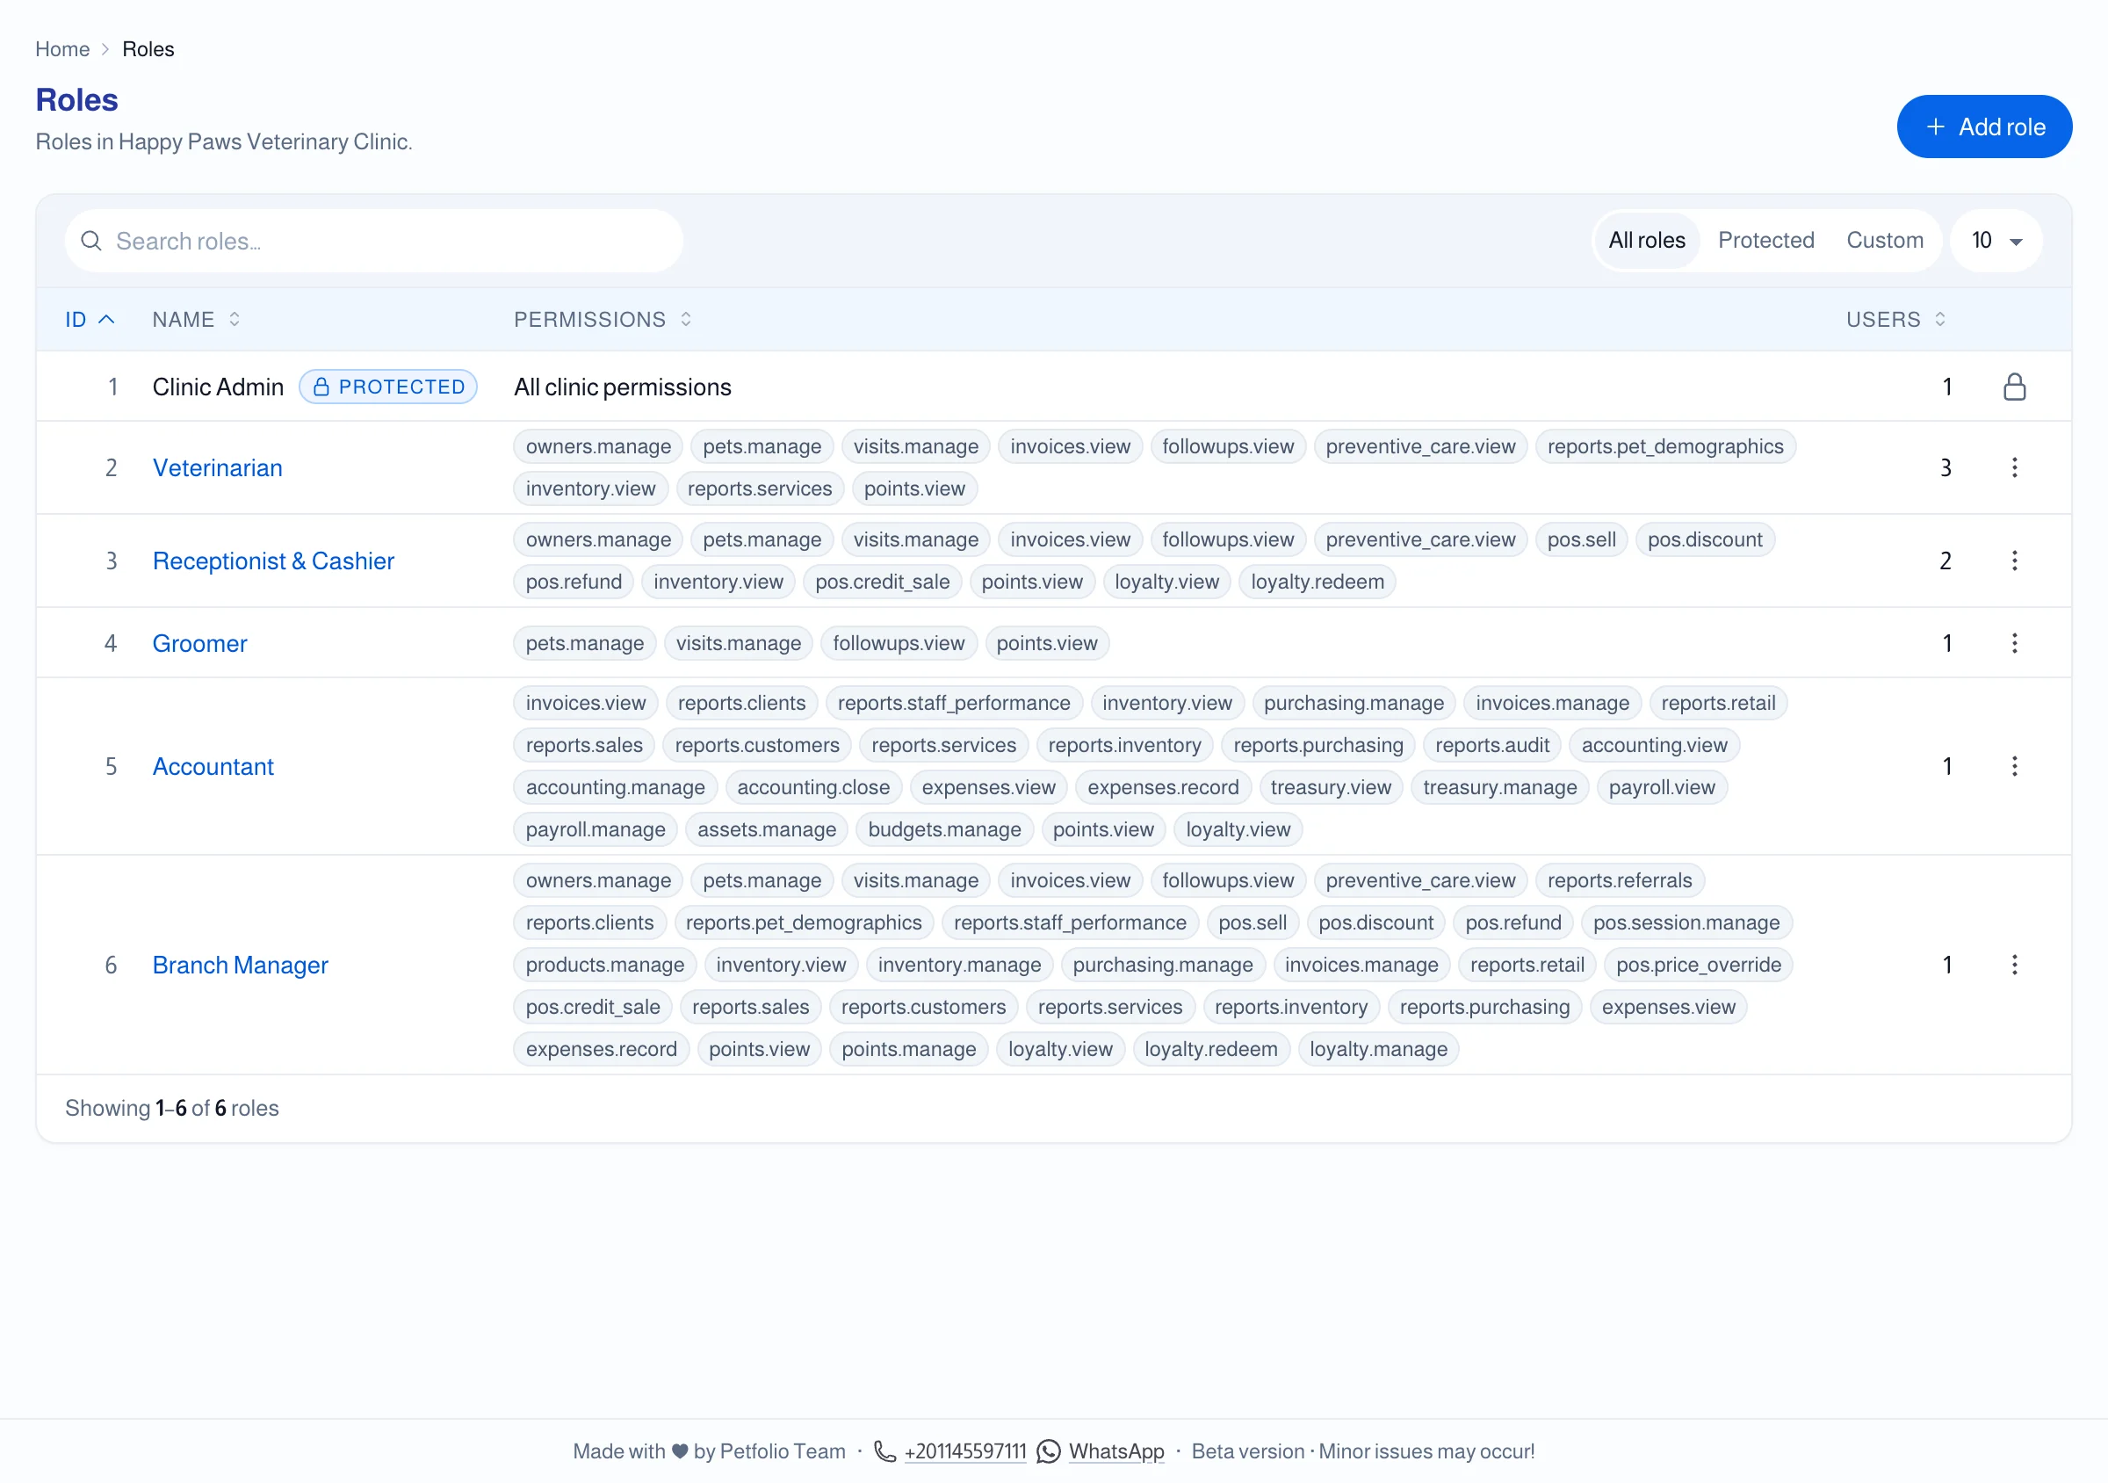Click the Roles page heading

77,99
